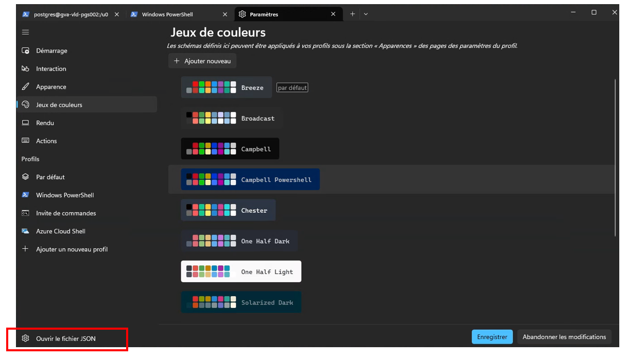Open the new tab dropdown chevron
The height and width of the screenshot is (358, 627).
pos(366,14)
